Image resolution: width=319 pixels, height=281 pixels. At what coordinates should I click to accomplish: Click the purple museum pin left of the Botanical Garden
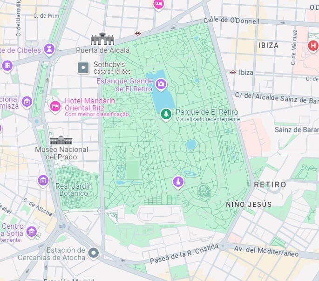43,181
